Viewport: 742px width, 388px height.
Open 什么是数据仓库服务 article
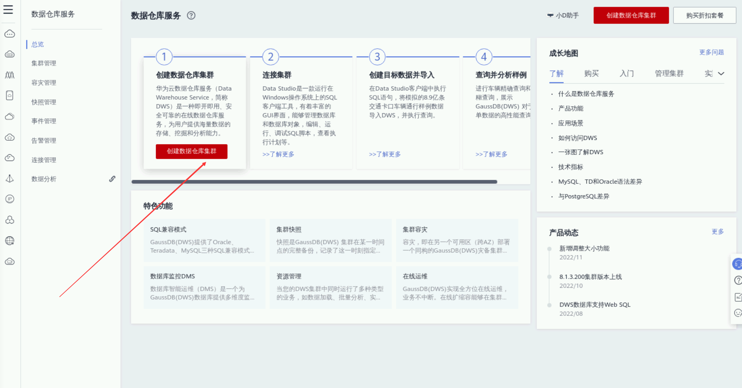click(x=586, y=94)
